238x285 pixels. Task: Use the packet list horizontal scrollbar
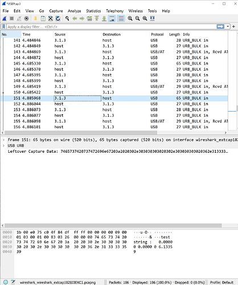[81, 132]
